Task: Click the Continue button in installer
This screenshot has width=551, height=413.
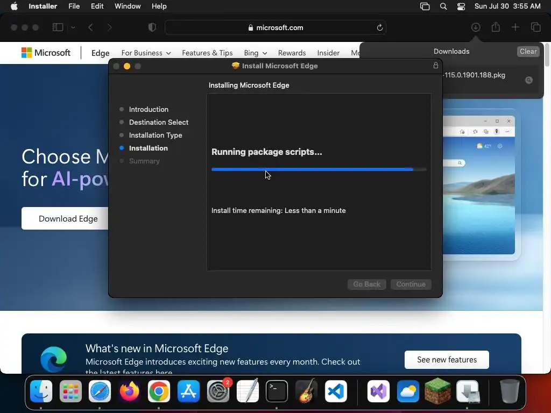Action: pos(411,284)
